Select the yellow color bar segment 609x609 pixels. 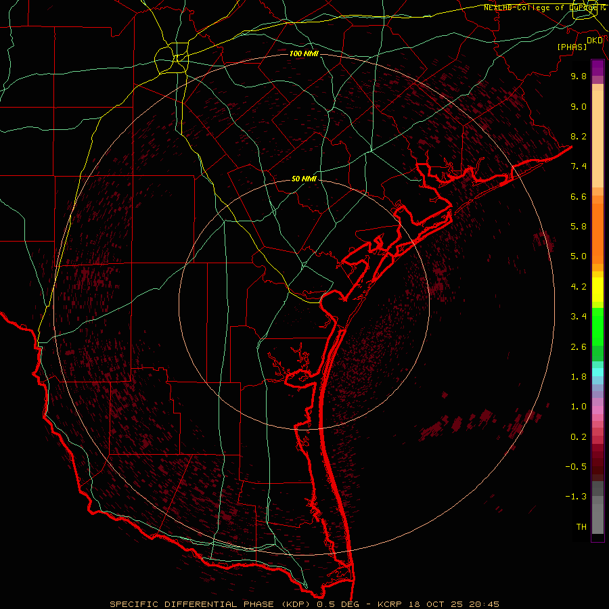597,290
